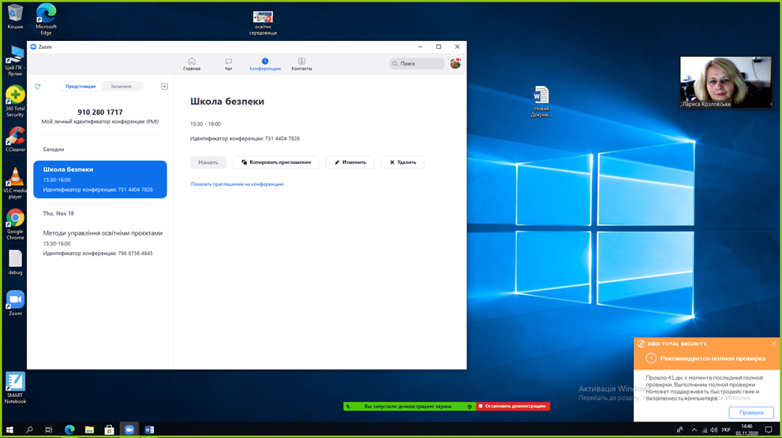Open VLC media player desktop icon

click(15, 184)
